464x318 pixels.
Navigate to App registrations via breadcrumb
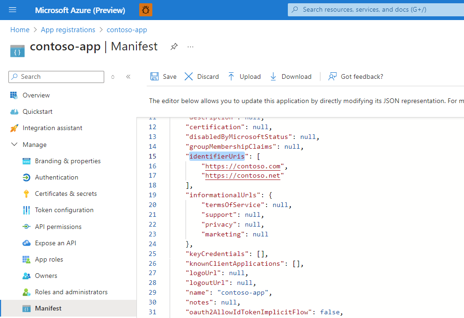point(68,29)
